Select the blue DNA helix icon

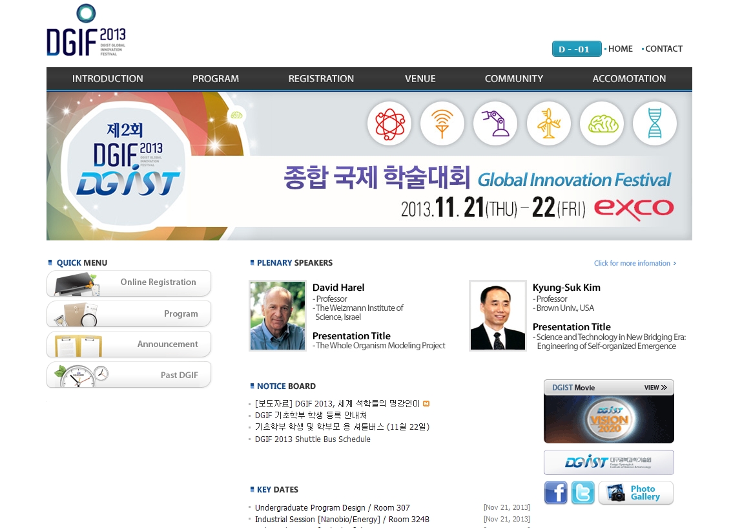(x=655, y=123)
